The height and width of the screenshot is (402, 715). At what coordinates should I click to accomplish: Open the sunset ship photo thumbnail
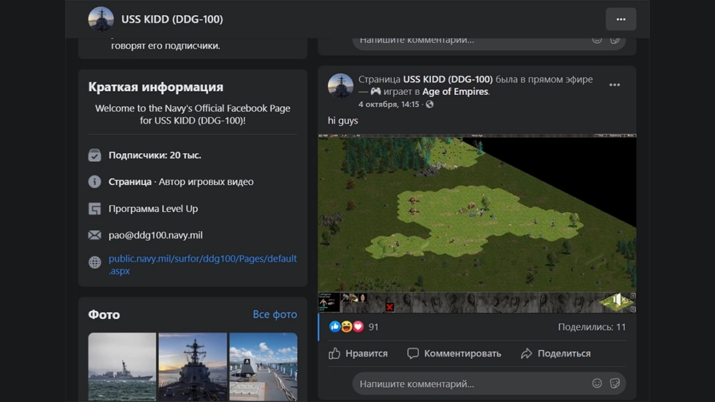point(193,366)
